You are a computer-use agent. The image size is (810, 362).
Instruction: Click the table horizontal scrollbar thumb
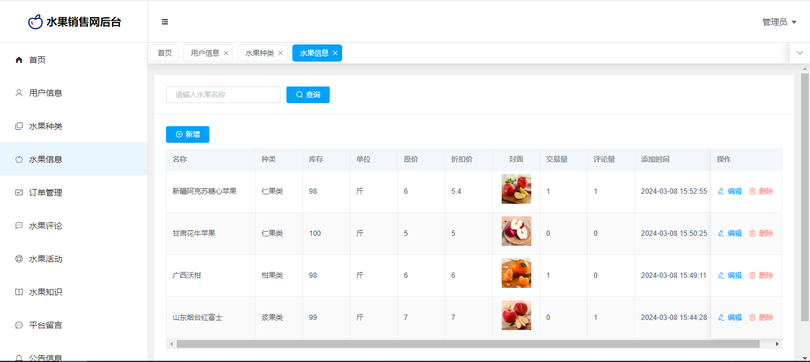(468, 344)
